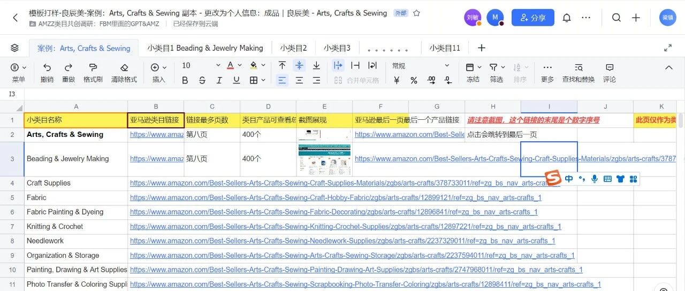Screen dimensions: 685x291
Task: Apply percent format
Action: (414, 80)
